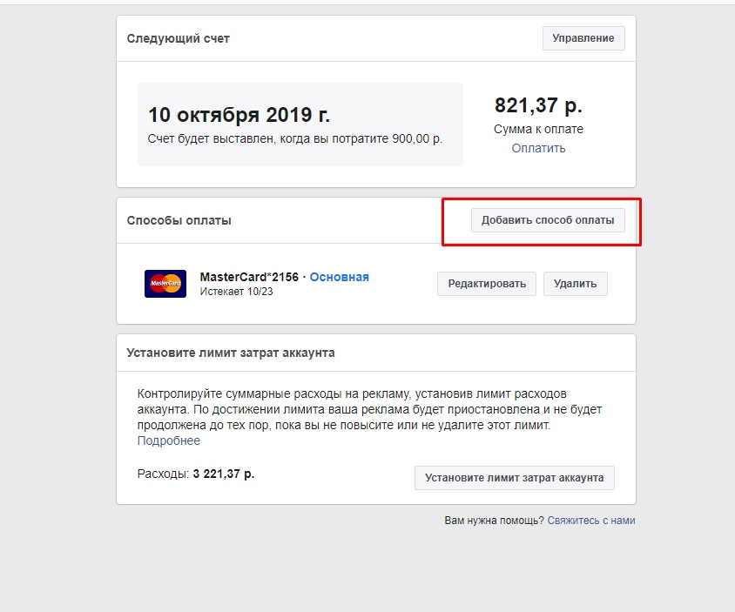Click the Способы оплаты section header

(179, 220)
